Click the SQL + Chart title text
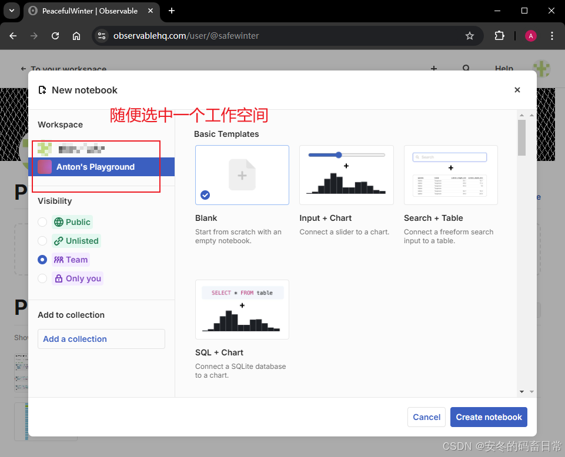The height and width of the screenshot is (457, 565). tap(219, 352)
